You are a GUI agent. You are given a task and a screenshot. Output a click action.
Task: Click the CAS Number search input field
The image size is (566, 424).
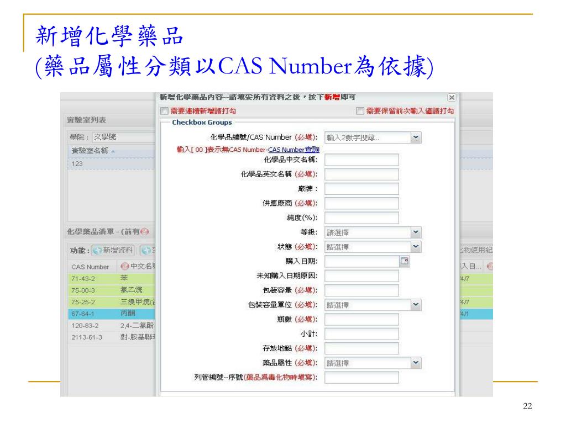[x=368, y=137]
